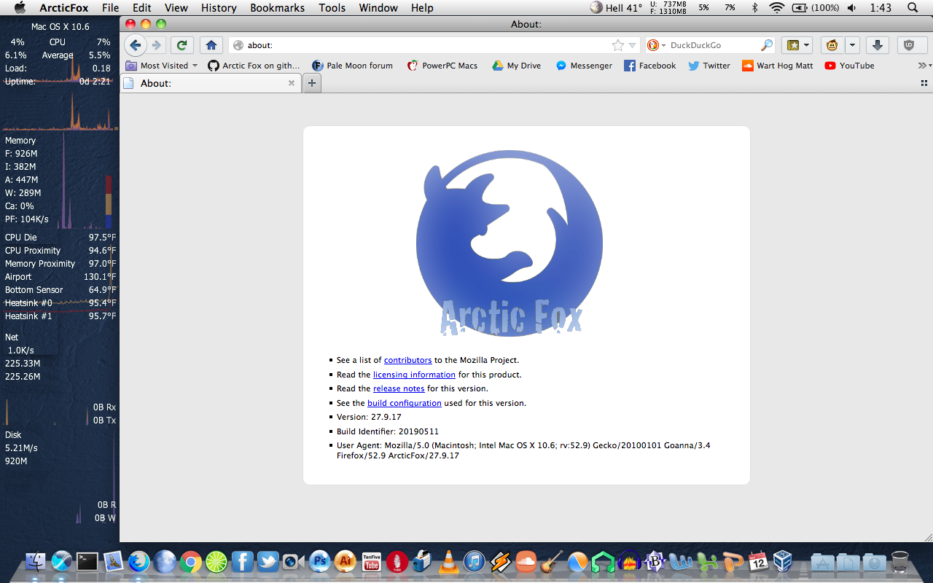Open search engine selector next to DuckDuckGo

pyautogui.click(x=656, y=45)
